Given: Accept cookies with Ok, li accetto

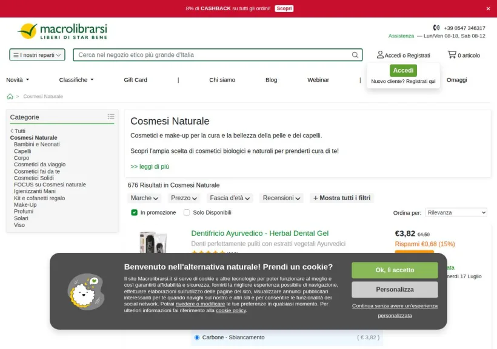Looking at the screenshot, I should [395, 270].
